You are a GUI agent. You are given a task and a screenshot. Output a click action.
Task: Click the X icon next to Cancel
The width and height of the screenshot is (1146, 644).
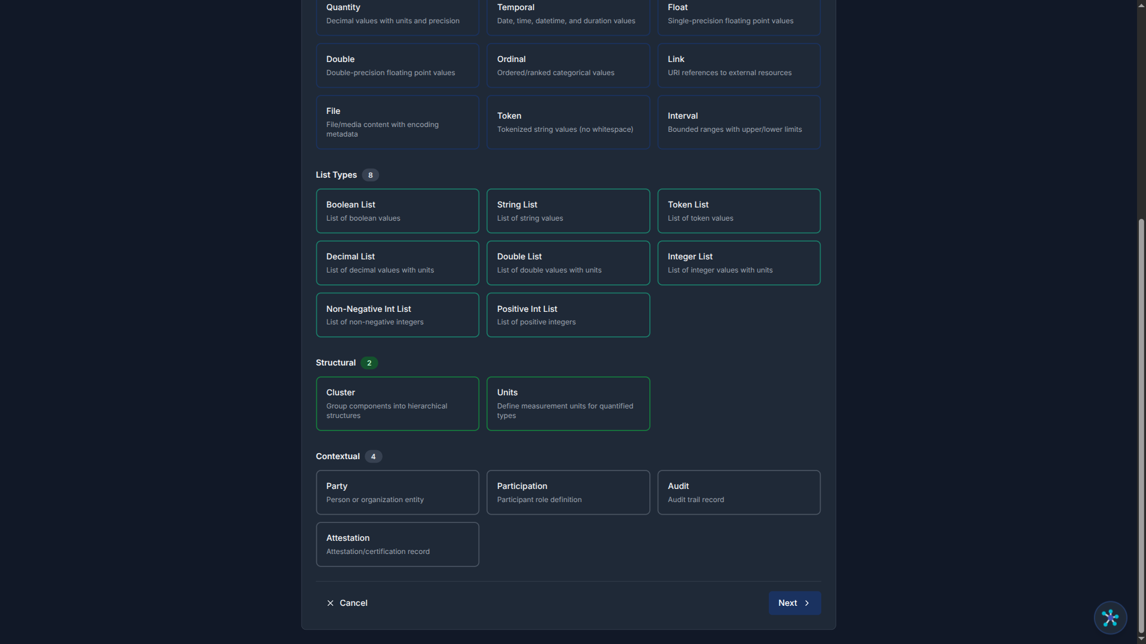[x=330, y=603]
